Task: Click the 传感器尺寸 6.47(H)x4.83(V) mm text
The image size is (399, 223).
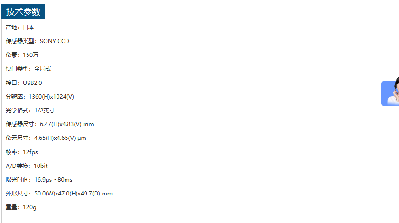Action: click(x=50, y=124)
